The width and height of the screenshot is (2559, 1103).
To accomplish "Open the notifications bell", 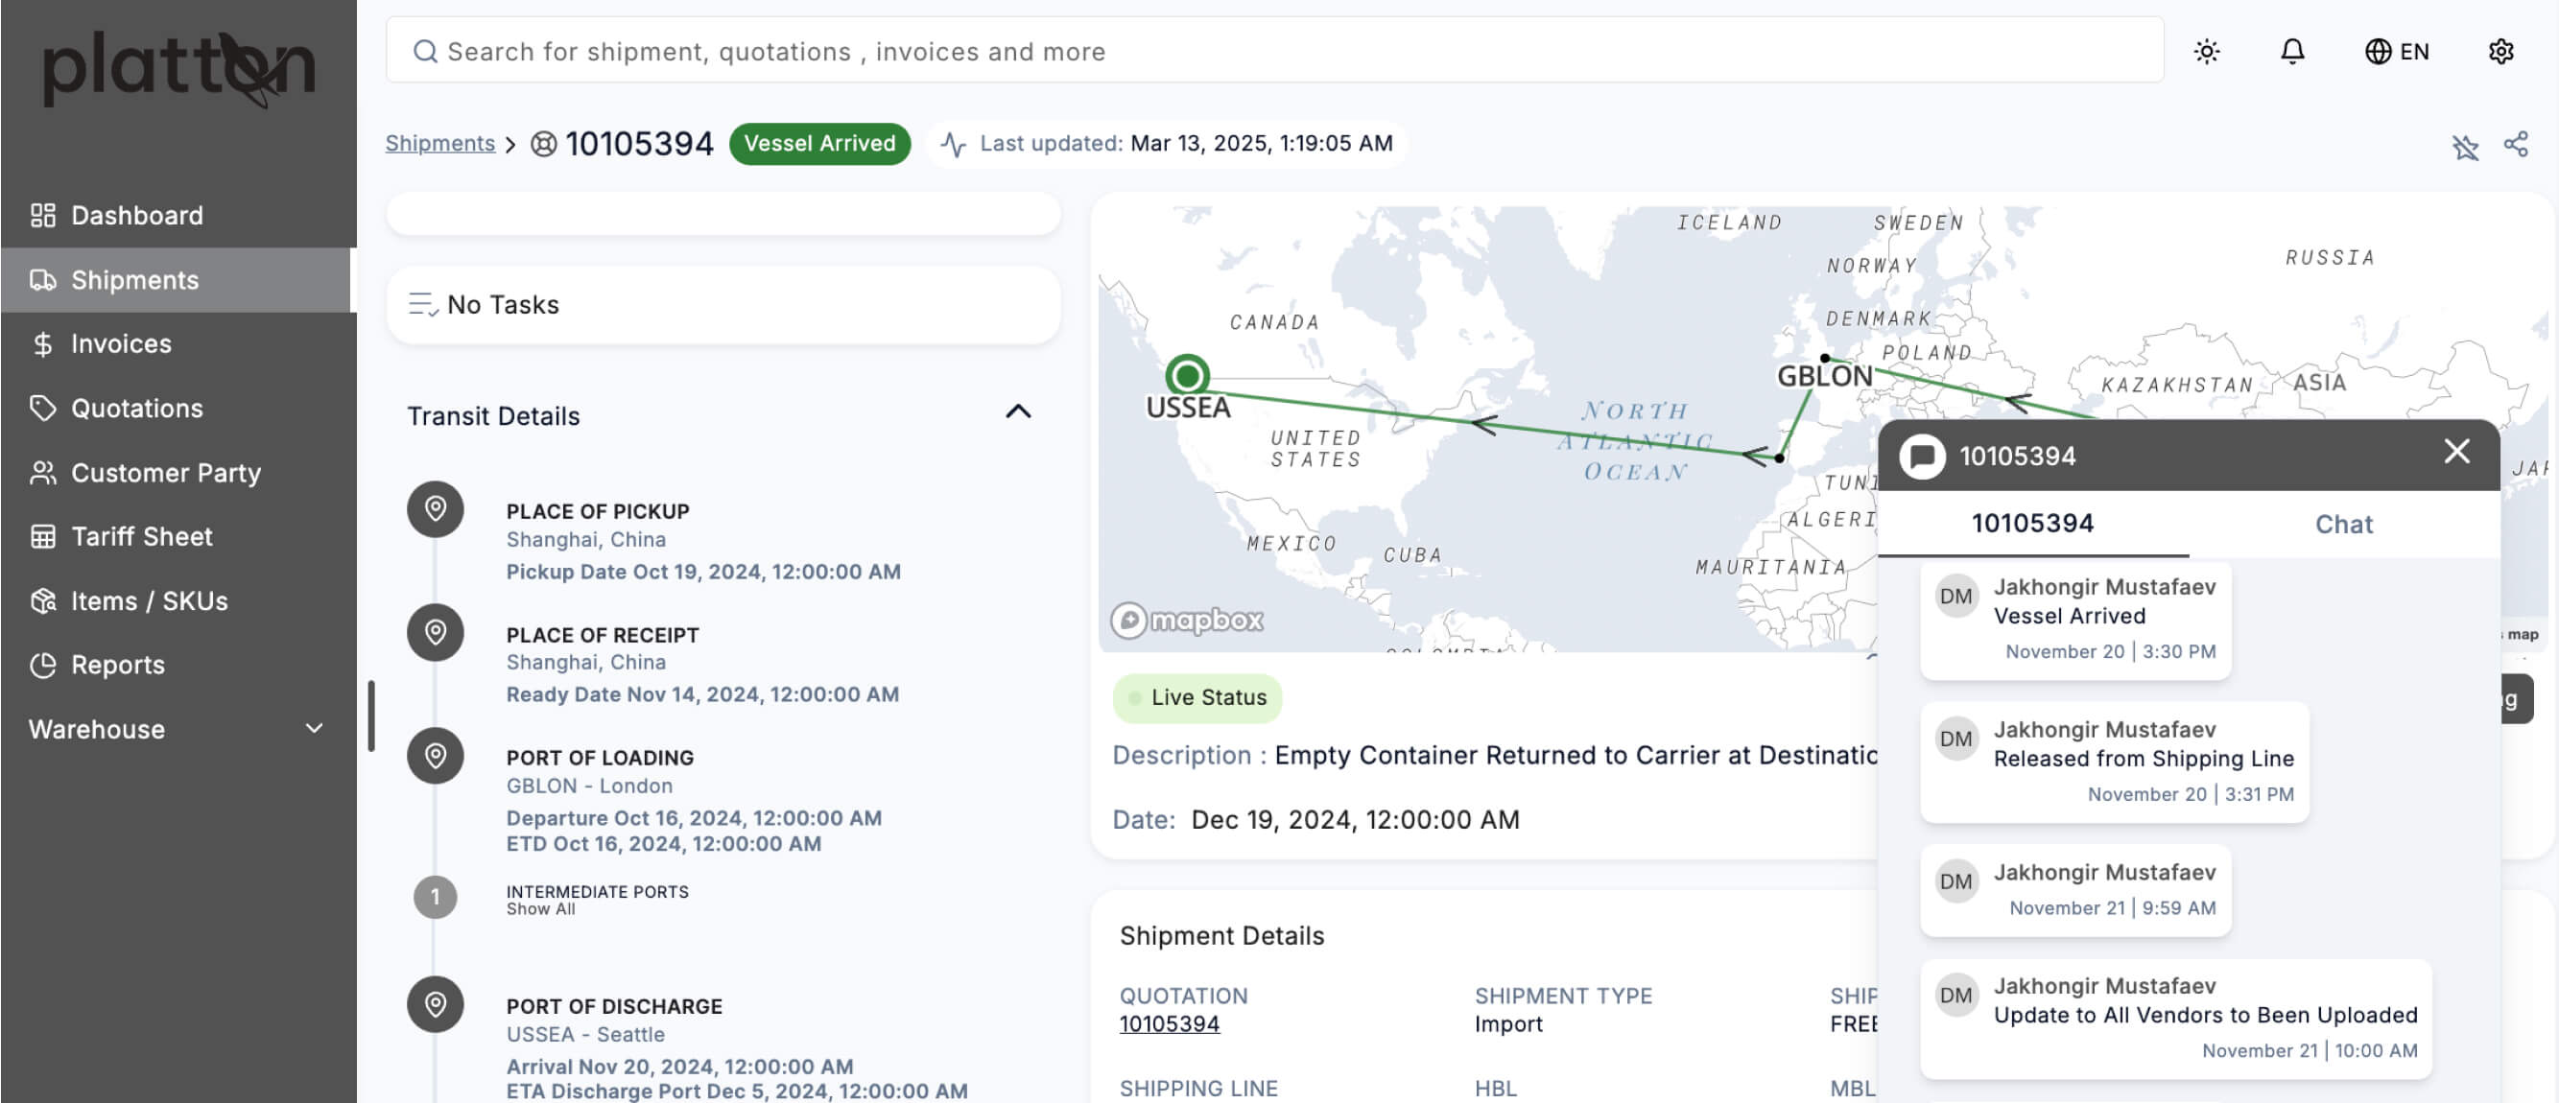I will click(x=2291, y=52).
